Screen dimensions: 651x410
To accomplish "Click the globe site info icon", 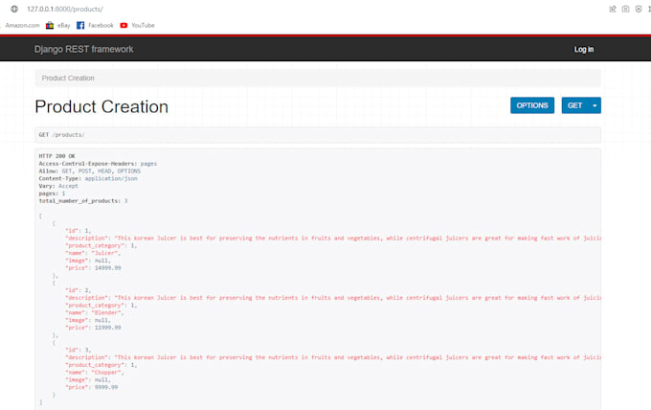I will 14,9.
